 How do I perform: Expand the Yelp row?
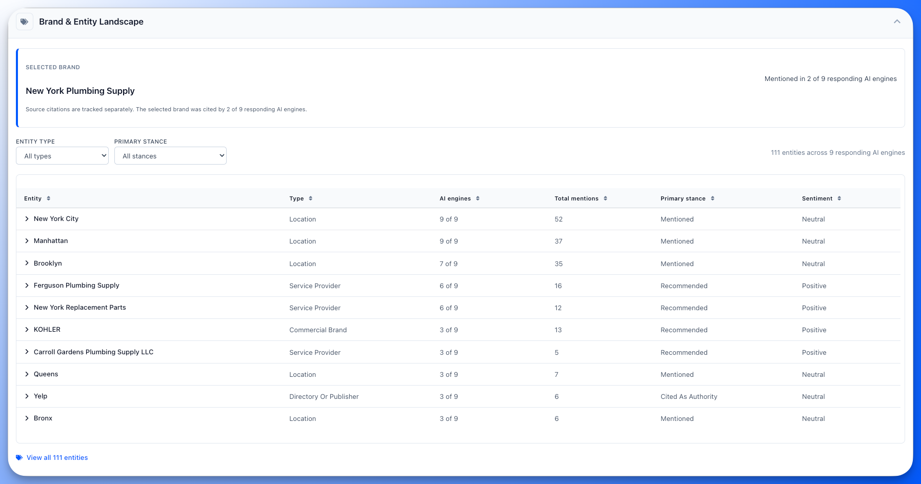point(27,396)
